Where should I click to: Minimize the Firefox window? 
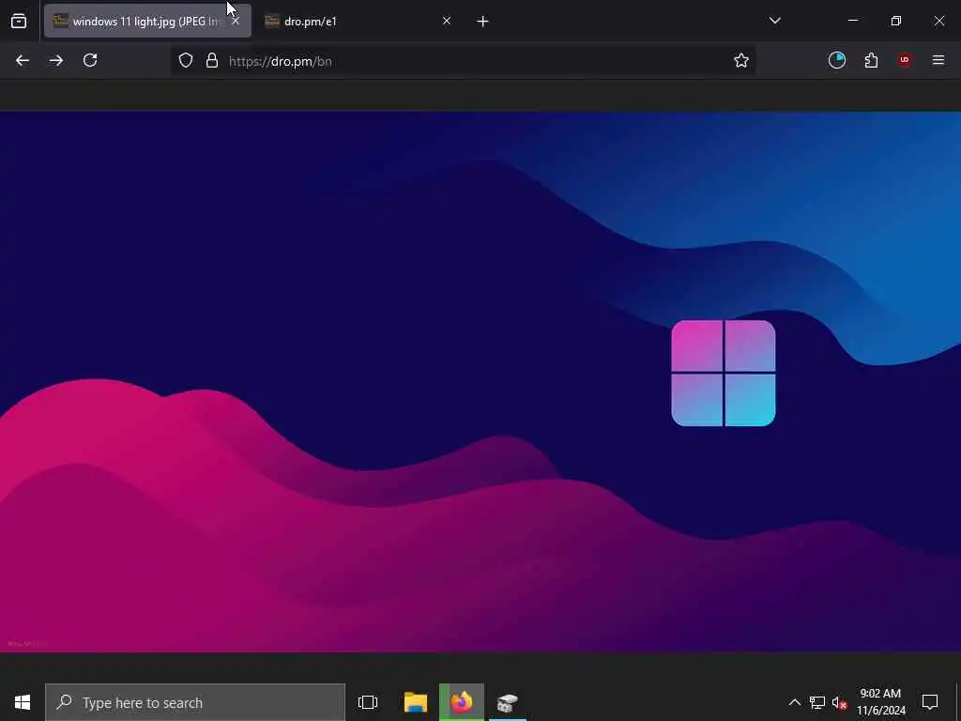(x=852, y=21)
